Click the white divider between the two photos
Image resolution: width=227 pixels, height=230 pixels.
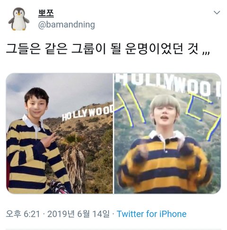click(x=113, y=133)
